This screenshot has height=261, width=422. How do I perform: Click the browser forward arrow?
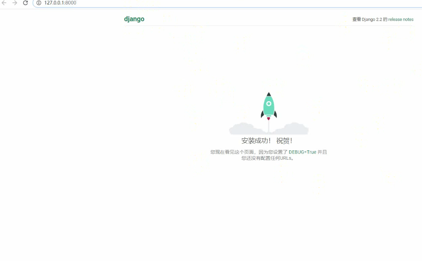[x=15, y=3]
